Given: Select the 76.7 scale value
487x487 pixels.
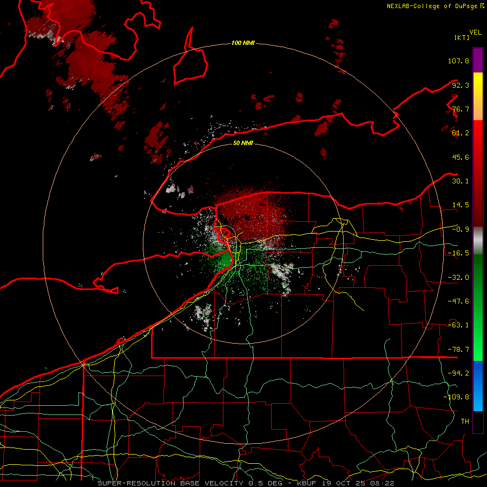Looking at the screenshot, I should click(460, 109).
